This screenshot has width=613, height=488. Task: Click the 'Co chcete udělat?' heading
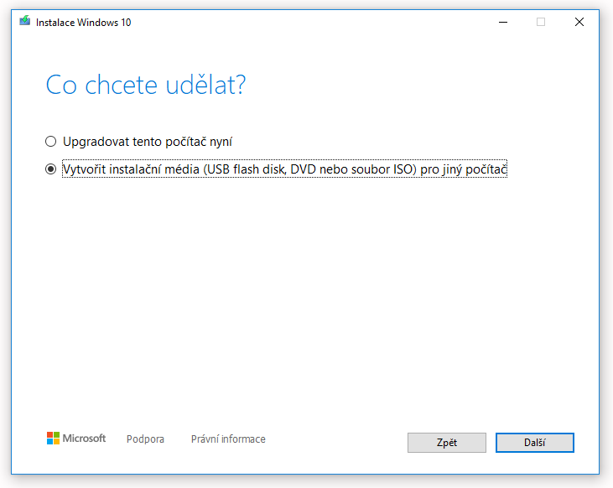tap(146, 85)
